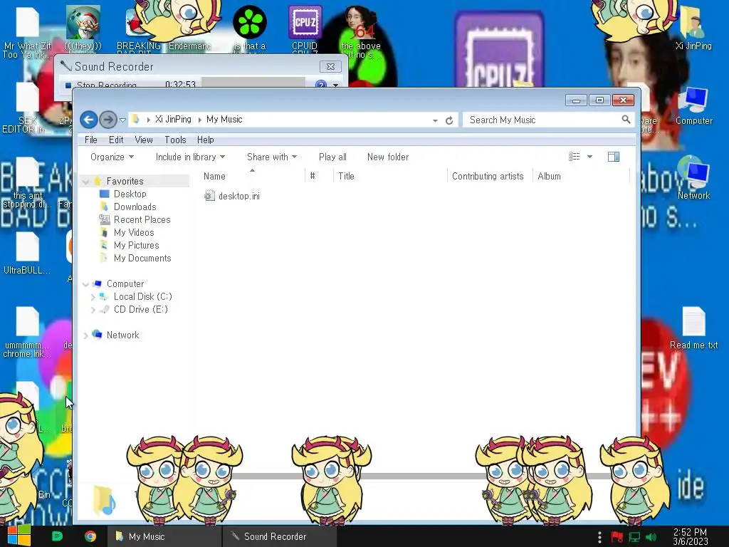
Task: Open Recent Places under Favorites
Action: tap(142, 219)
